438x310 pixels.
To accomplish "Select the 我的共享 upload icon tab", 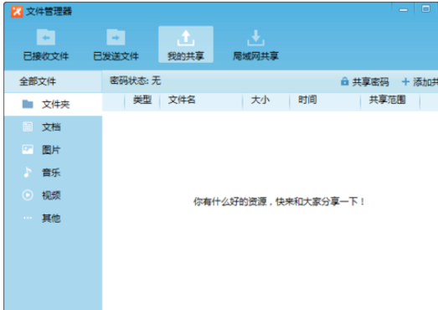I will click(x=186, y=39).
